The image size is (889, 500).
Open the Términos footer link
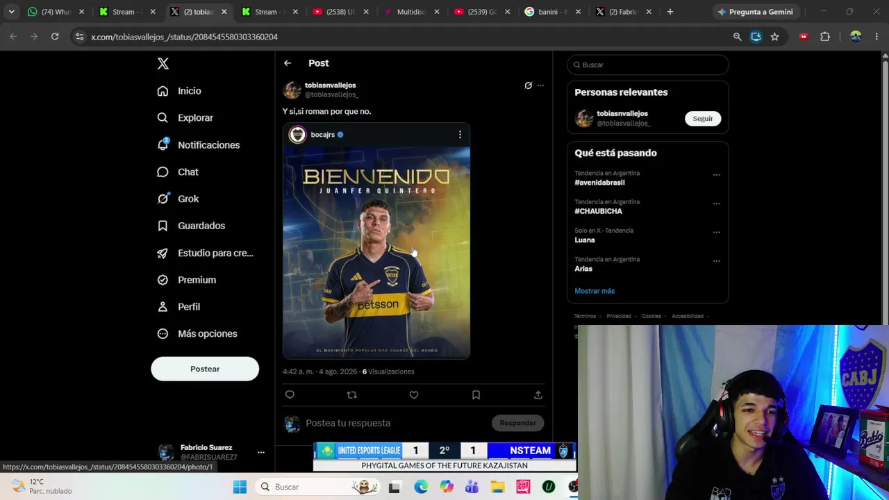[x=585, y=316]
